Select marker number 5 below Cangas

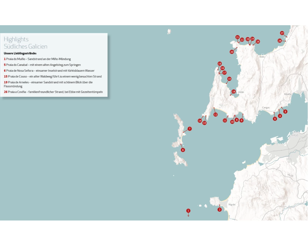(x=275, y=119)
